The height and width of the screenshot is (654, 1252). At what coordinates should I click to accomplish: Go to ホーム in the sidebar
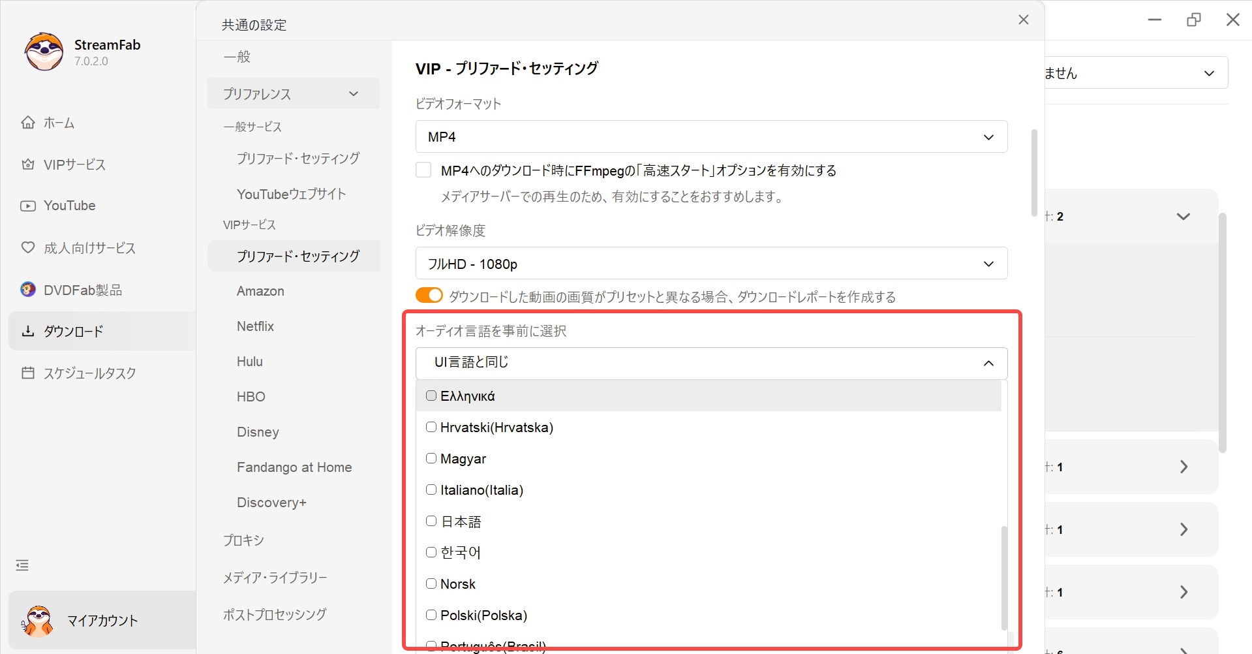point(59,123)
